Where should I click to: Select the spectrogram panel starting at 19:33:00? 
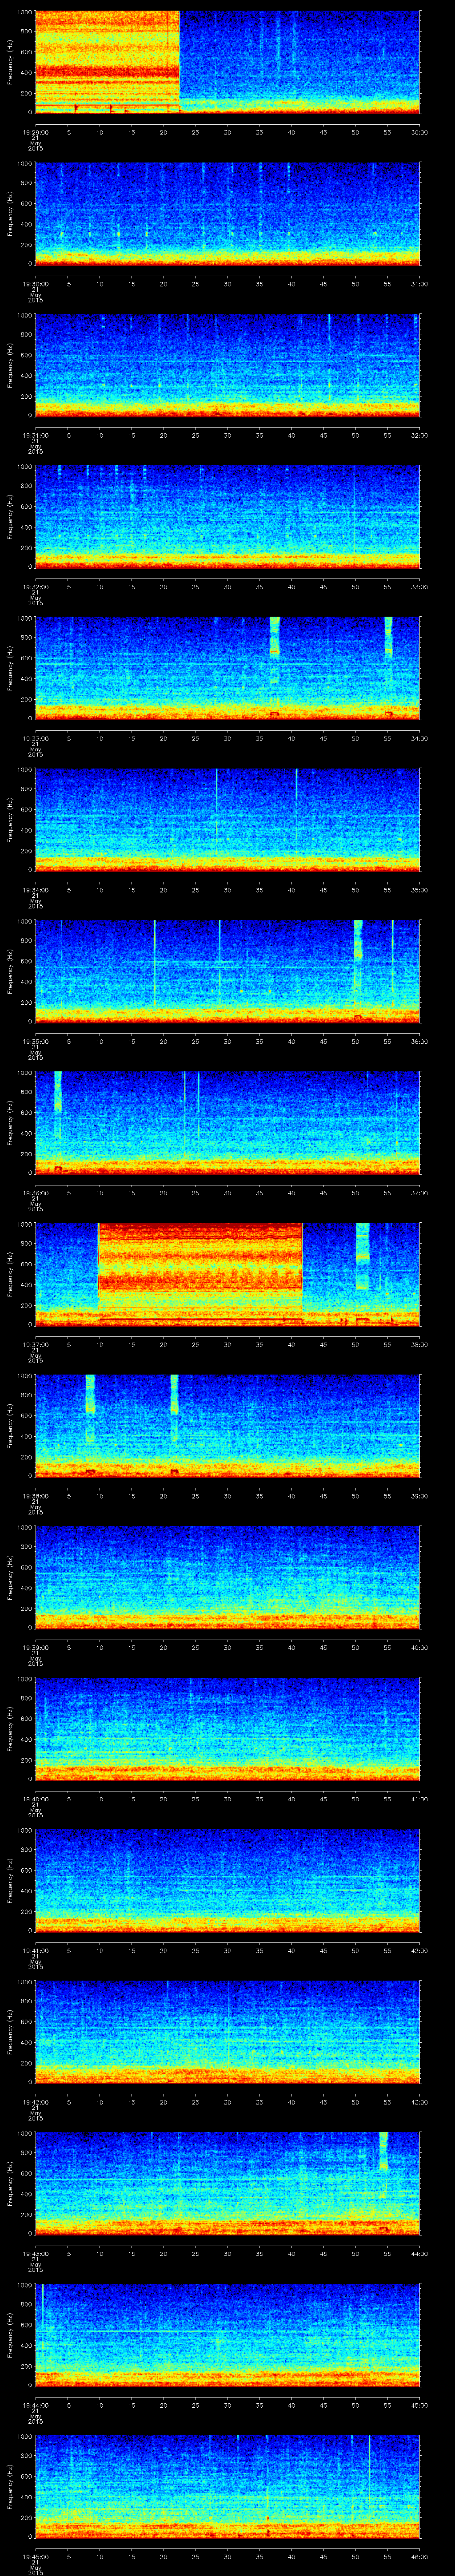tap(227, 668)
